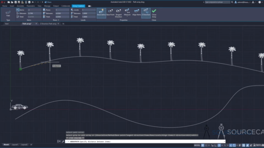
Task: Click the New file quick access icon
Action: click(x=9, y=2)
